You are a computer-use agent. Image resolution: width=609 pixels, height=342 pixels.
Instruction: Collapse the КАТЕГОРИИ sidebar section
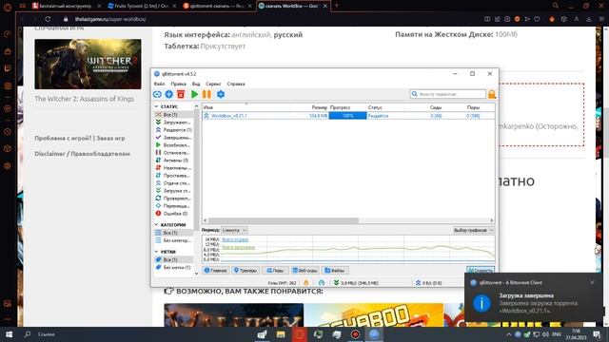[x=156, y=224]
